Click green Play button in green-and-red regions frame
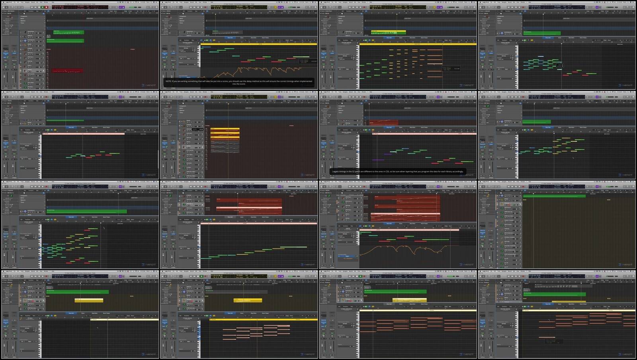This screenshot has height=360, width=637. click(x=43, y=7)
